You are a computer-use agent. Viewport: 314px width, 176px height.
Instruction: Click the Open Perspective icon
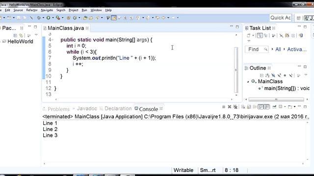[299, 18]
